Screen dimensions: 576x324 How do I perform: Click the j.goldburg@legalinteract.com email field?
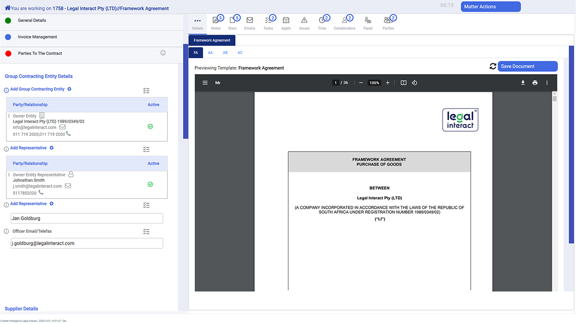pyautogui.click(x=87, y=243)
